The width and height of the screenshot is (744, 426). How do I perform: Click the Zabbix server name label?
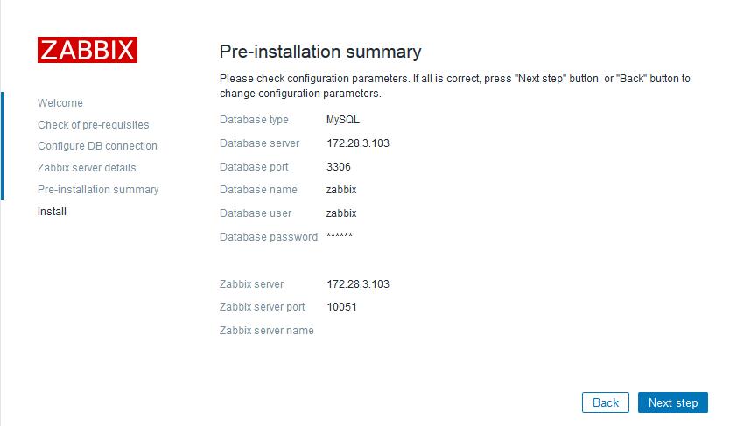pyautogui.click(x=267, y=331)
